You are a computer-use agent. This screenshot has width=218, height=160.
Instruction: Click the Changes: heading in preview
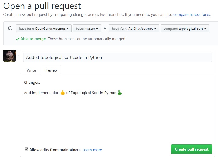32,82
